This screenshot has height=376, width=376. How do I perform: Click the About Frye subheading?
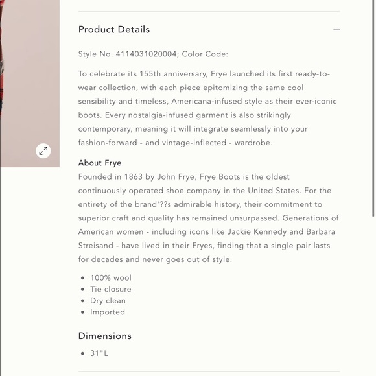point(100,163)
